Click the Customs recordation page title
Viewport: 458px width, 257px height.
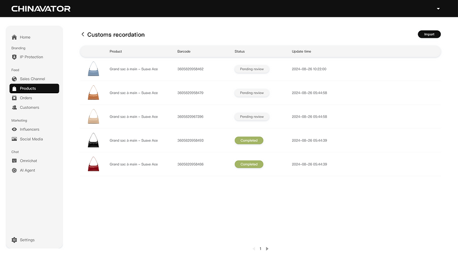pos(116,35)
